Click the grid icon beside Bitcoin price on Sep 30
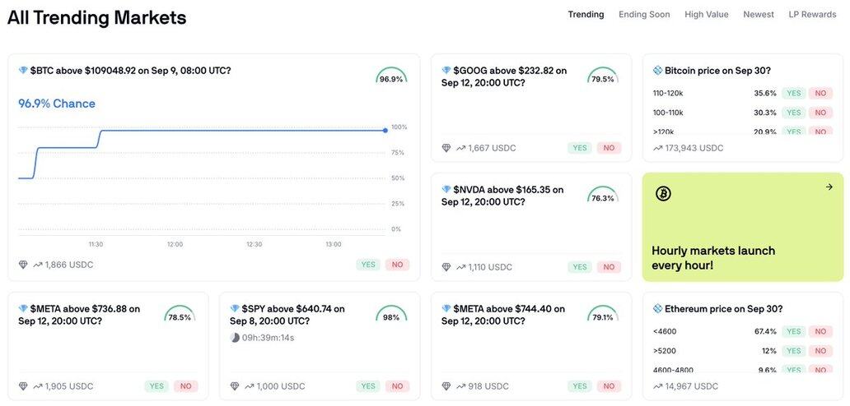This screenshot has width=850, height=406. [657, 71]
